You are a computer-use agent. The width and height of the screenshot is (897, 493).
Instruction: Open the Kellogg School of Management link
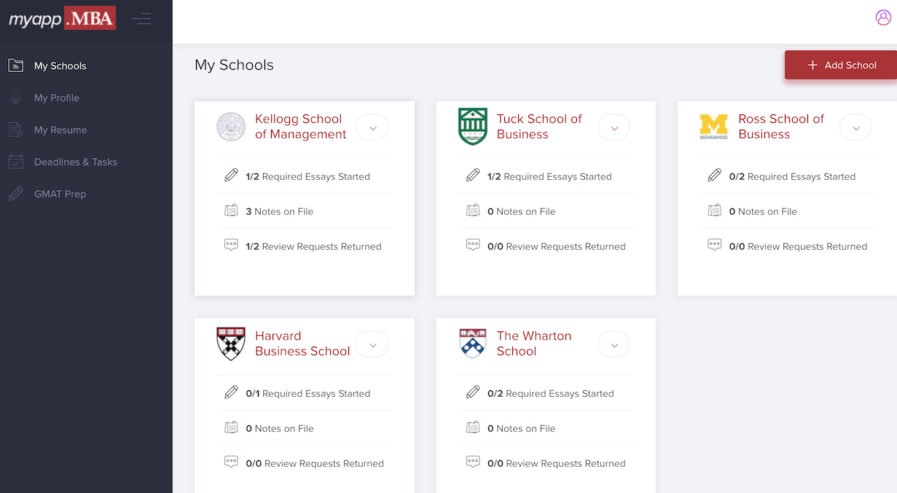(x=300, y=127)
